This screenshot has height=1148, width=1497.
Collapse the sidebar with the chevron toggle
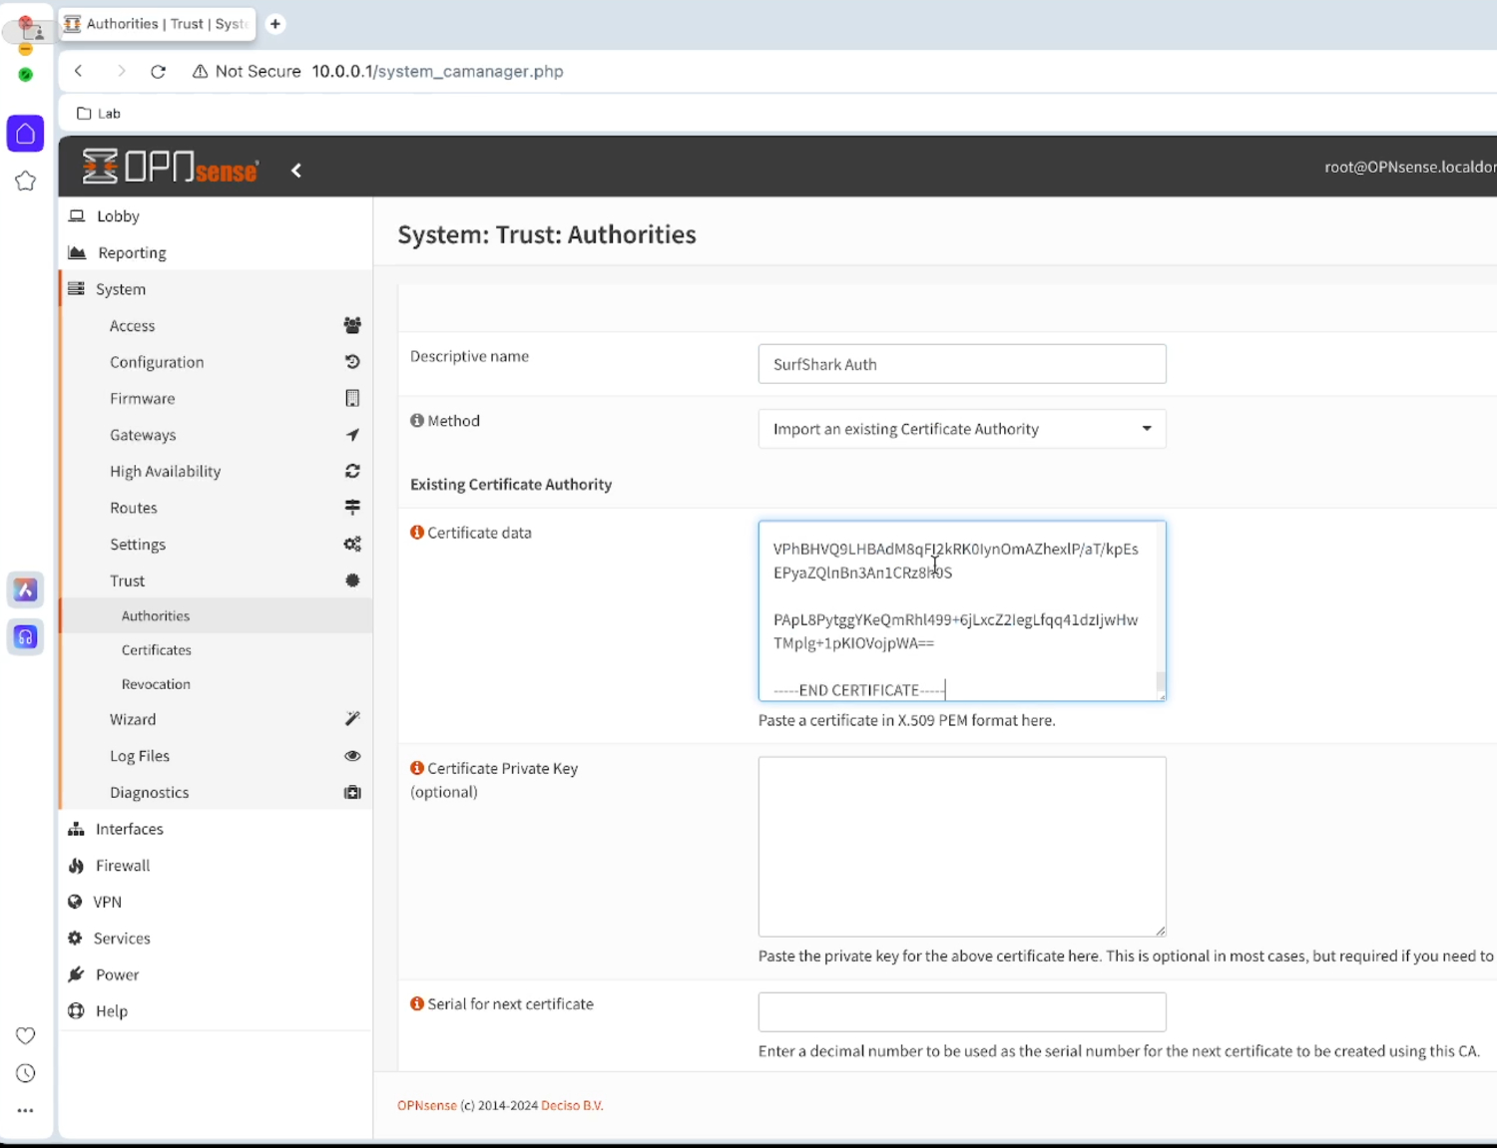point(296,171)
